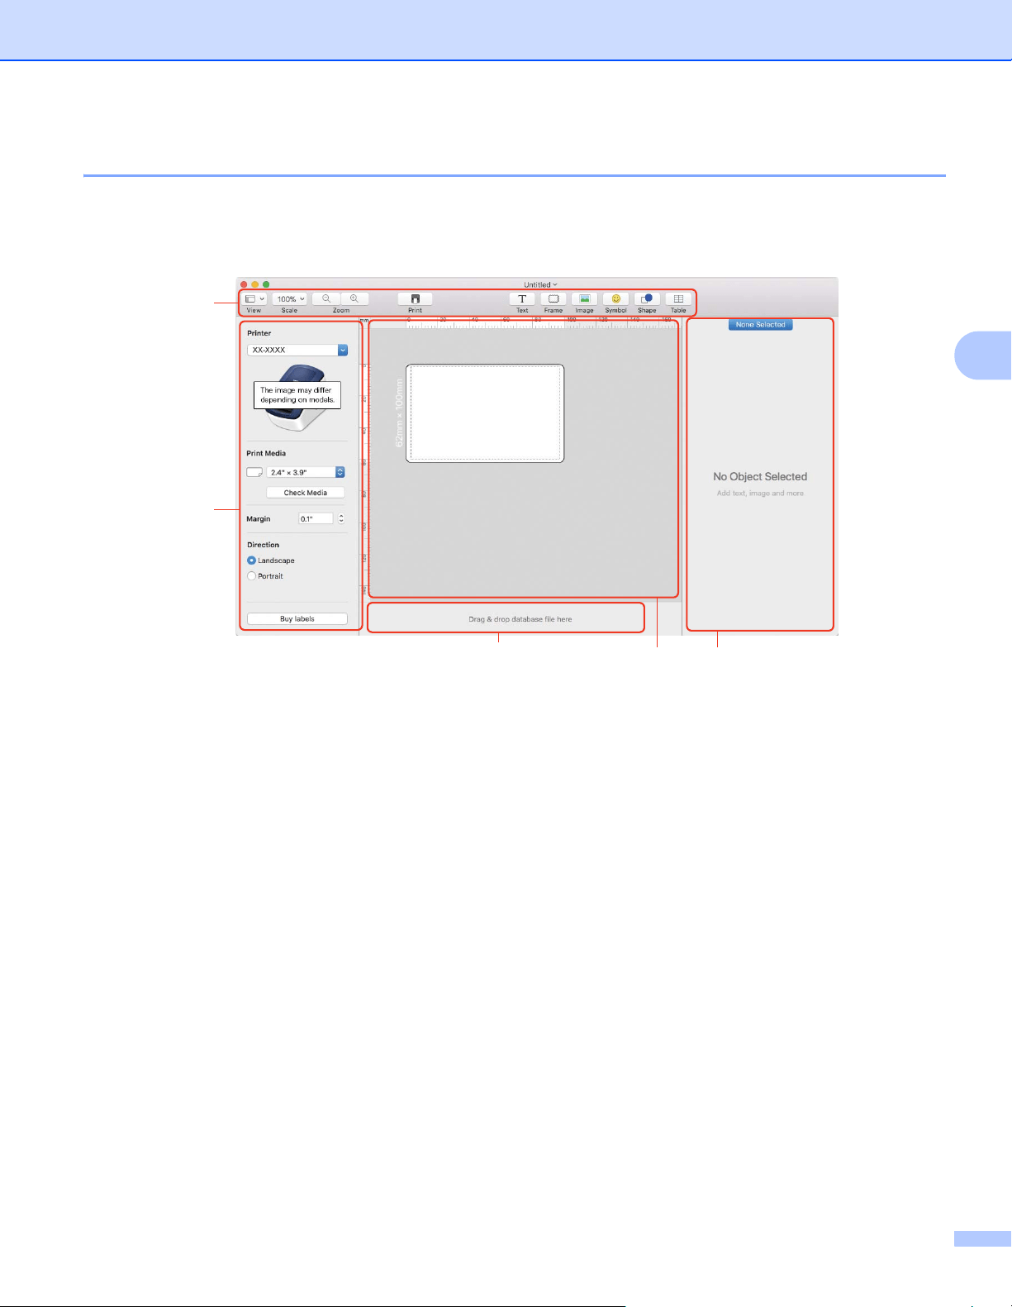Click the yellow minimize window button
Image resolution: width=1012 pixels, height=1307 pixels.
pyautogui.click(x=254, y=284)
